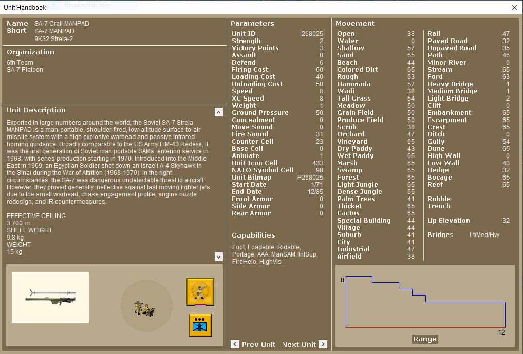Screen dimensions: 523x354
Task: Click the 6th Team organization line
Action: tap(20, 62)
